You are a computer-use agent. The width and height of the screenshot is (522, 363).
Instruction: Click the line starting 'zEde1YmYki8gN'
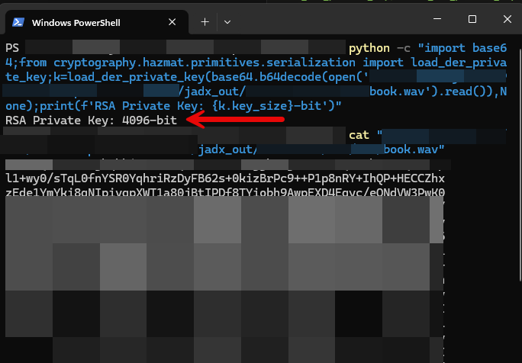[225, 192]
